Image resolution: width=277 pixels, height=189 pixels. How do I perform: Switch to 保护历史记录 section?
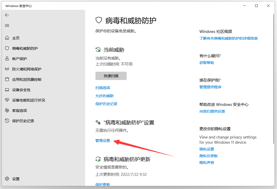tap(106, 104)
